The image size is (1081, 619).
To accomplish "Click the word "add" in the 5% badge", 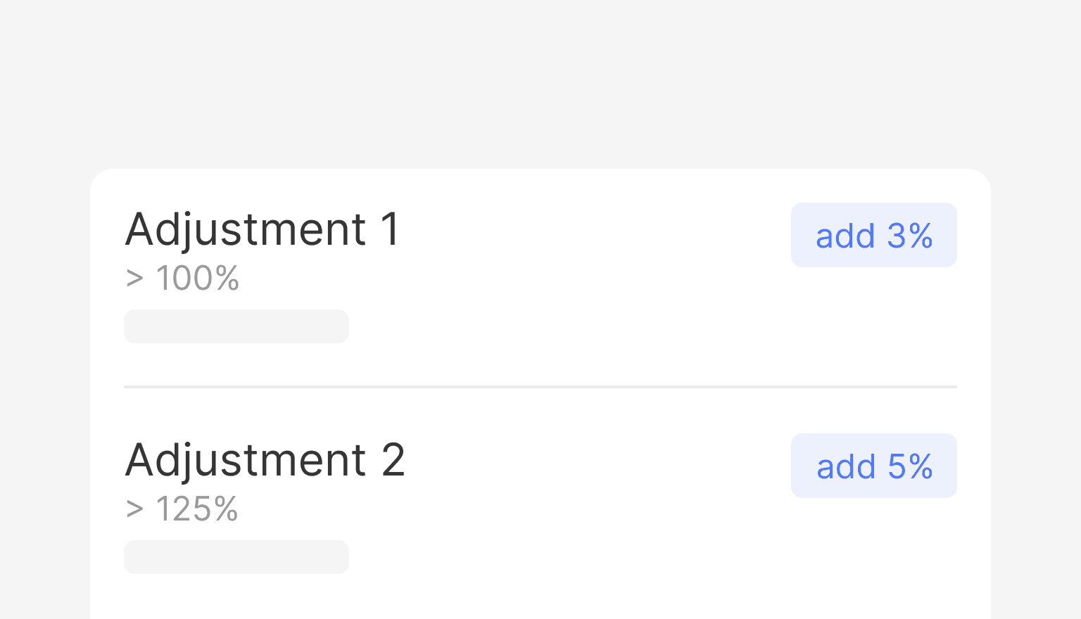I will [x=845, y=466].
